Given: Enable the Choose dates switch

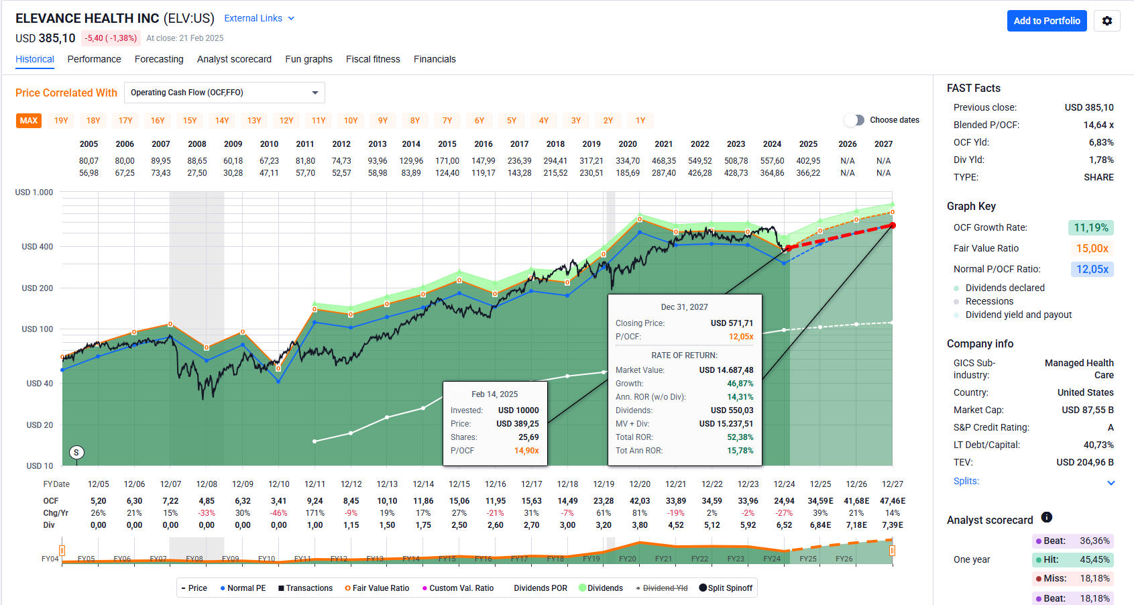Looking at the screenshot, I should (854, 120).
